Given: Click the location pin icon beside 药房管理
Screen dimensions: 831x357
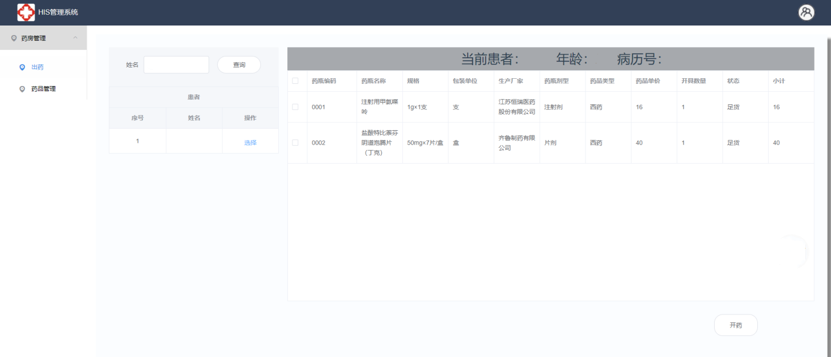Looking at the screenshot, I should click(x=14, y=38).
